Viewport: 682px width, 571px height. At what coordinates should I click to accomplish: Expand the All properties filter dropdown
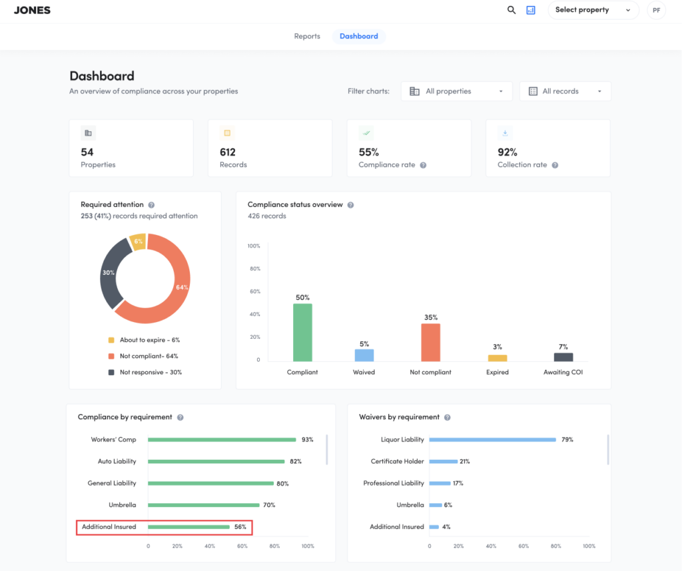[x=457, y=91]
